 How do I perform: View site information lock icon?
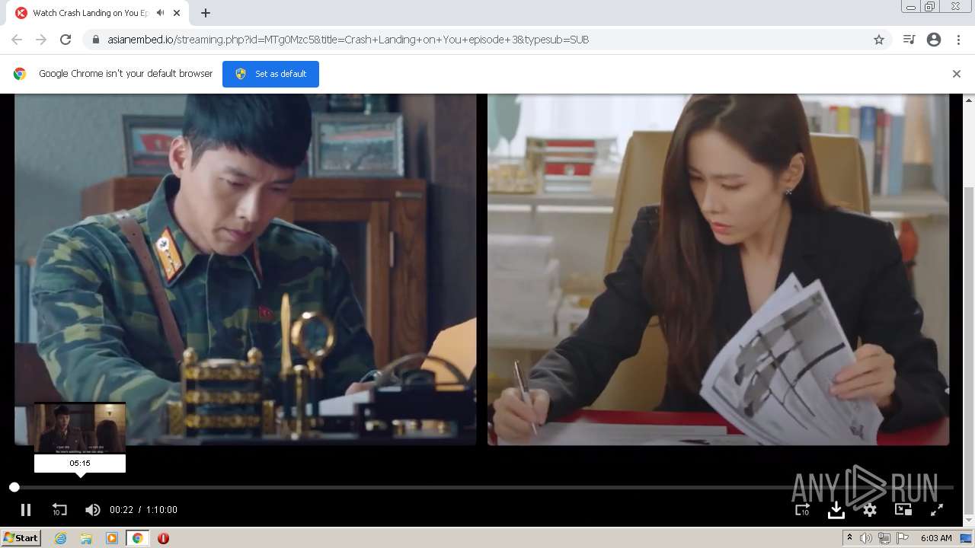coord(95,40)
